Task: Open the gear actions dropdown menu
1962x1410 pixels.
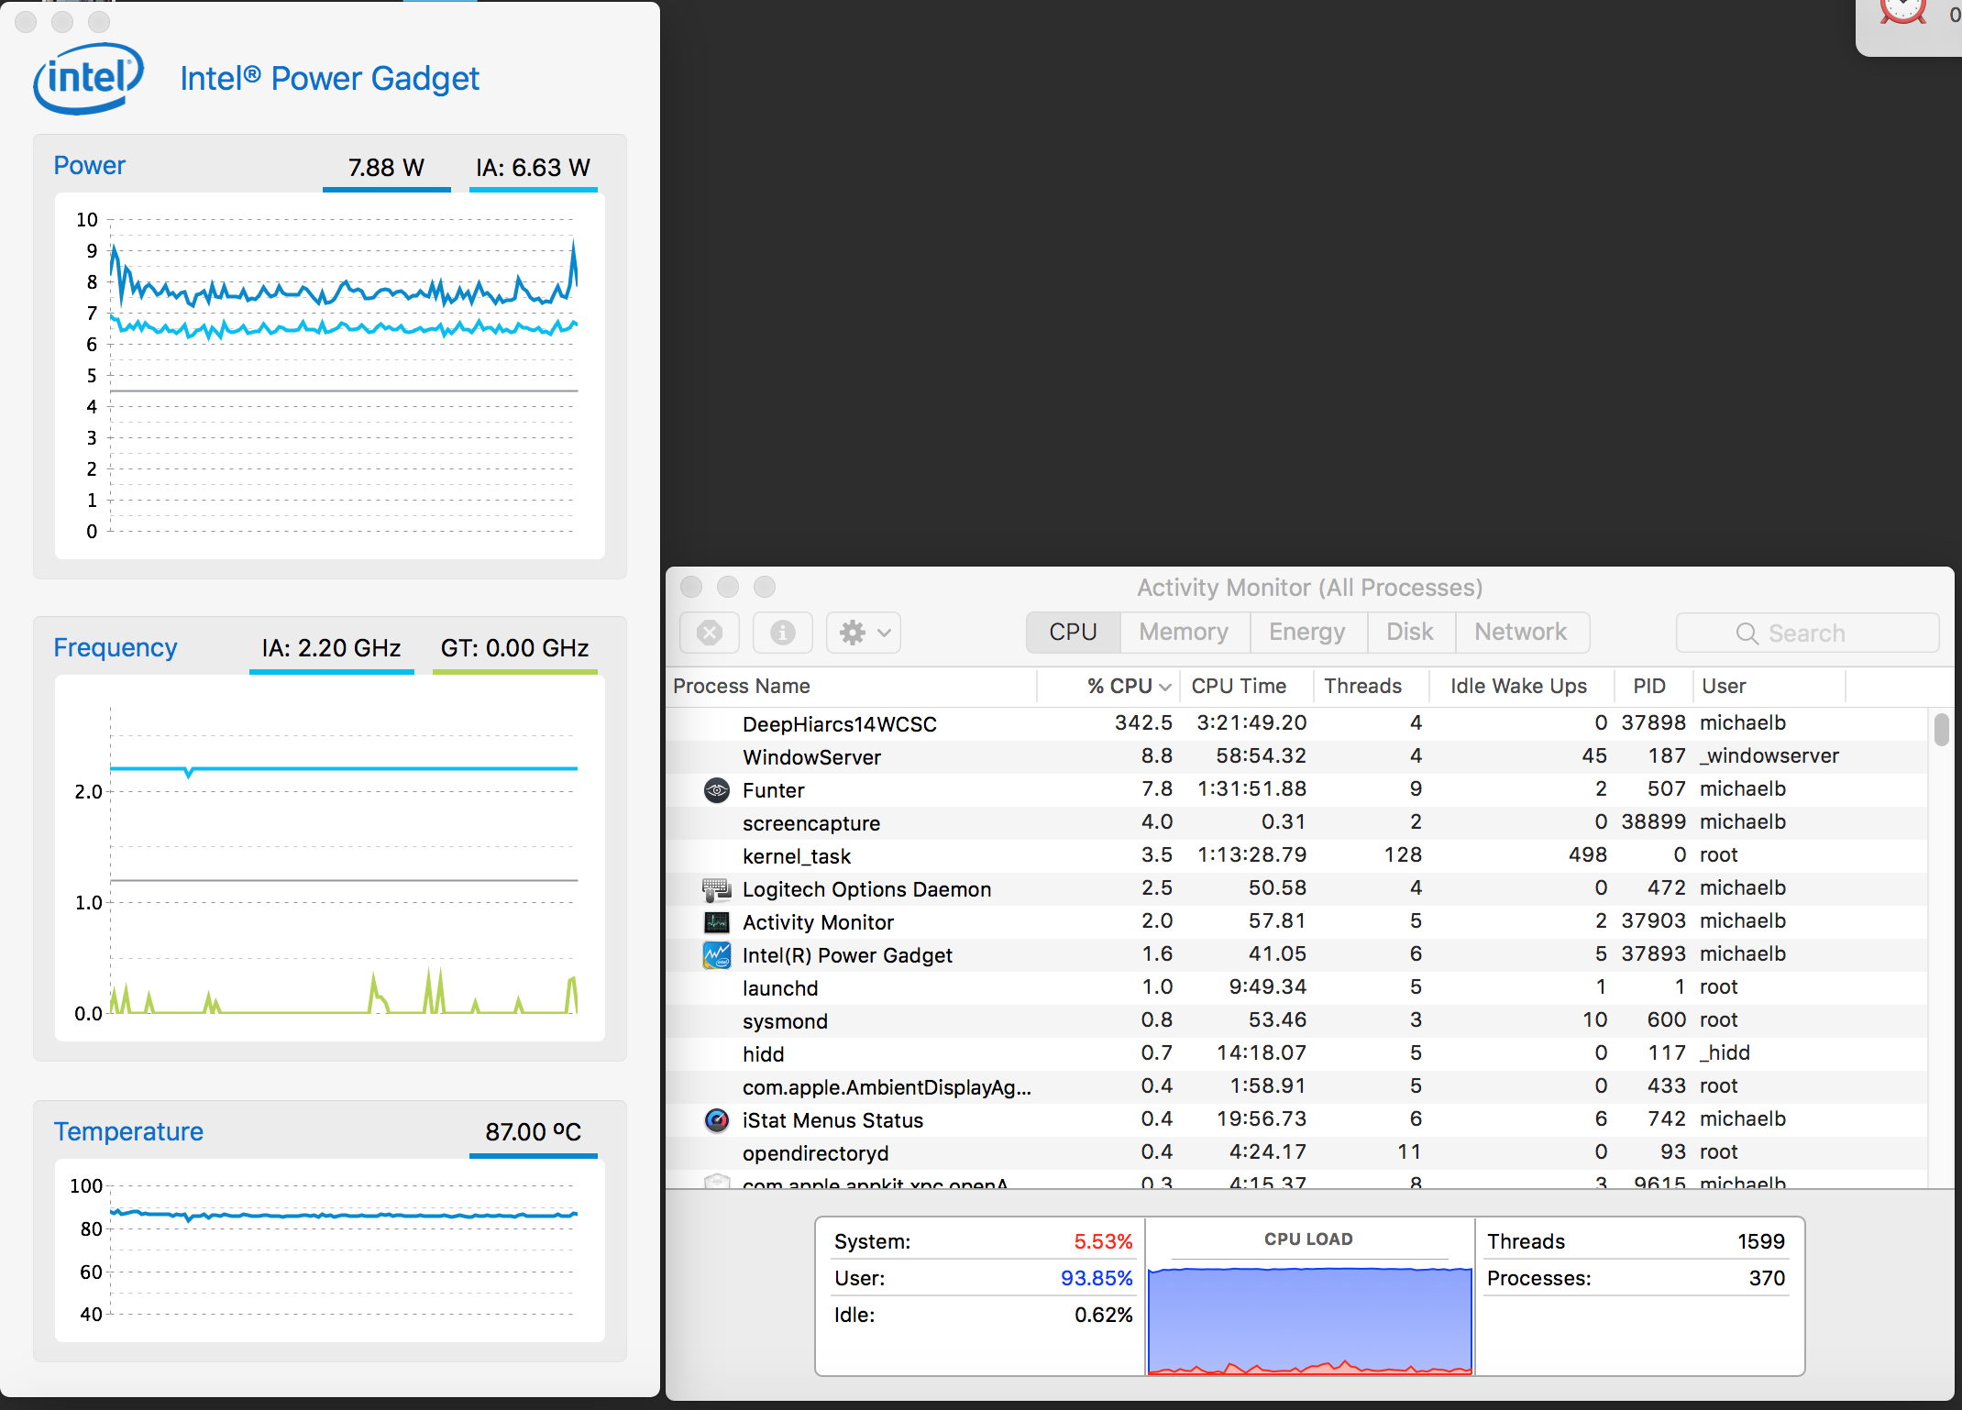Action: [864, 633]
